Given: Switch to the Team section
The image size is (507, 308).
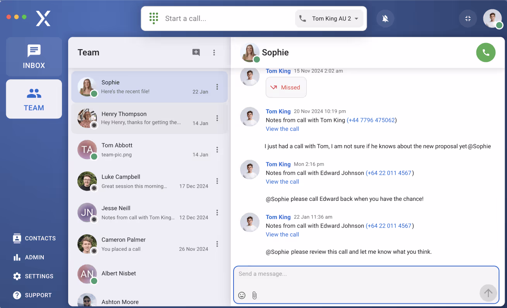Looking at the screenshot, I should (x=34, y=99).
